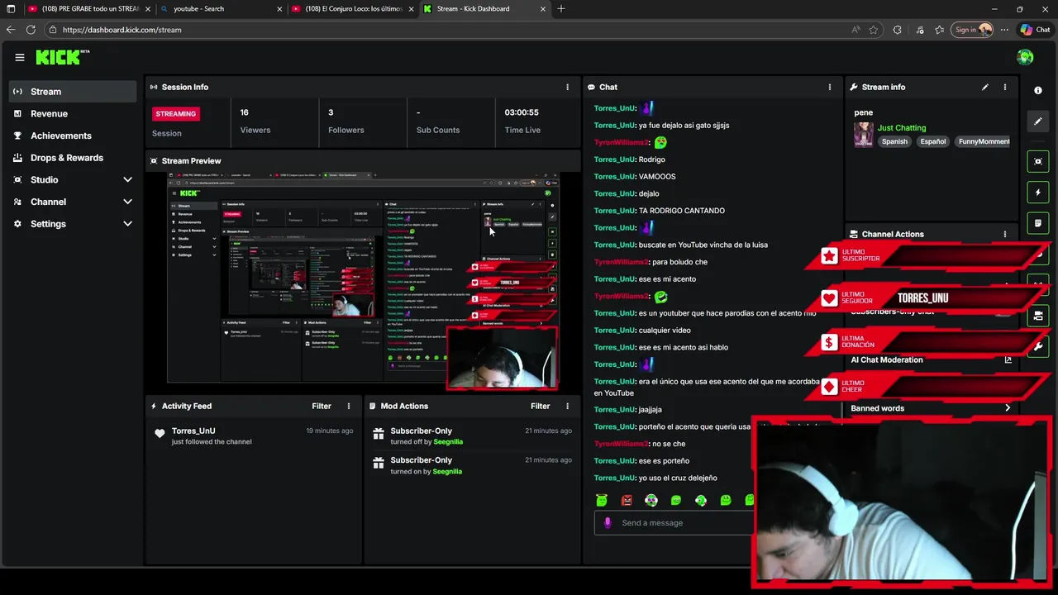Open the Activity Feed Filter dropdown
The image size is (1058, 595).
coord(322,406)
